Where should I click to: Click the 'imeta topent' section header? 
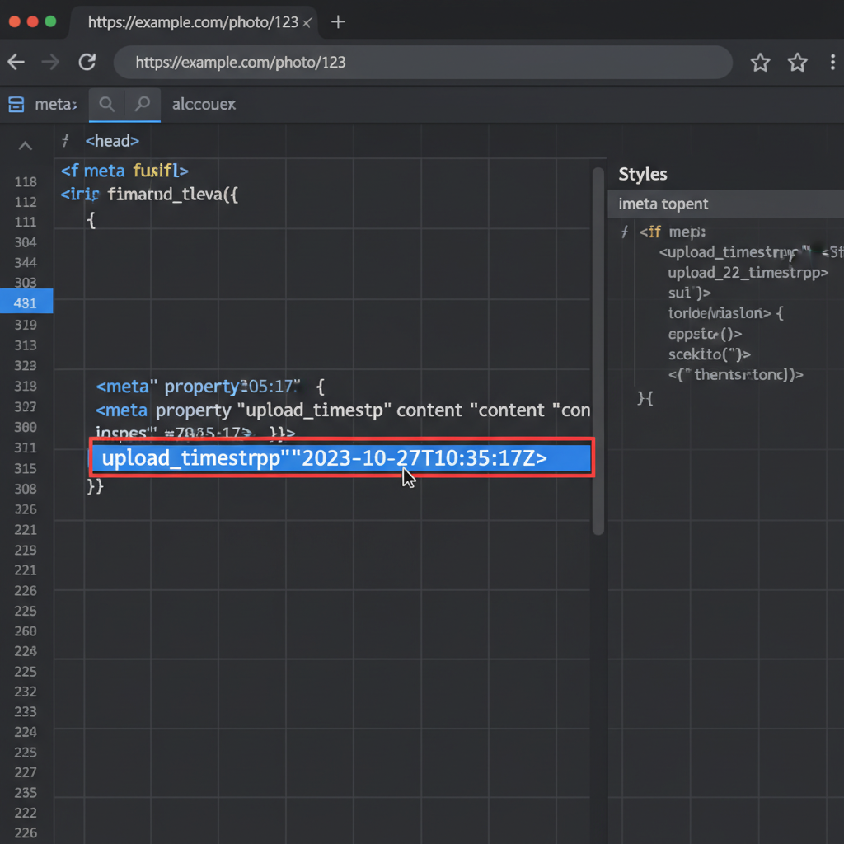pos(725,204)
